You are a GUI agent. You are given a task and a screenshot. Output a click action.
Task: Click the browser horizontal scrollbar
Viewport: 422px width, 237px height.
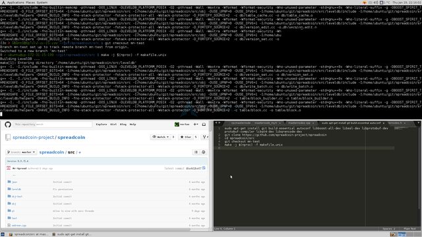(x=95, y=230)
